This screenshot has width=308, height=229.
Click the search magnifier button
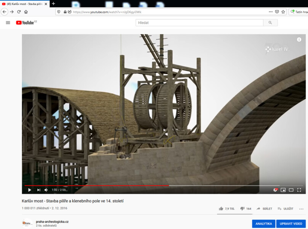pos(270,23)
